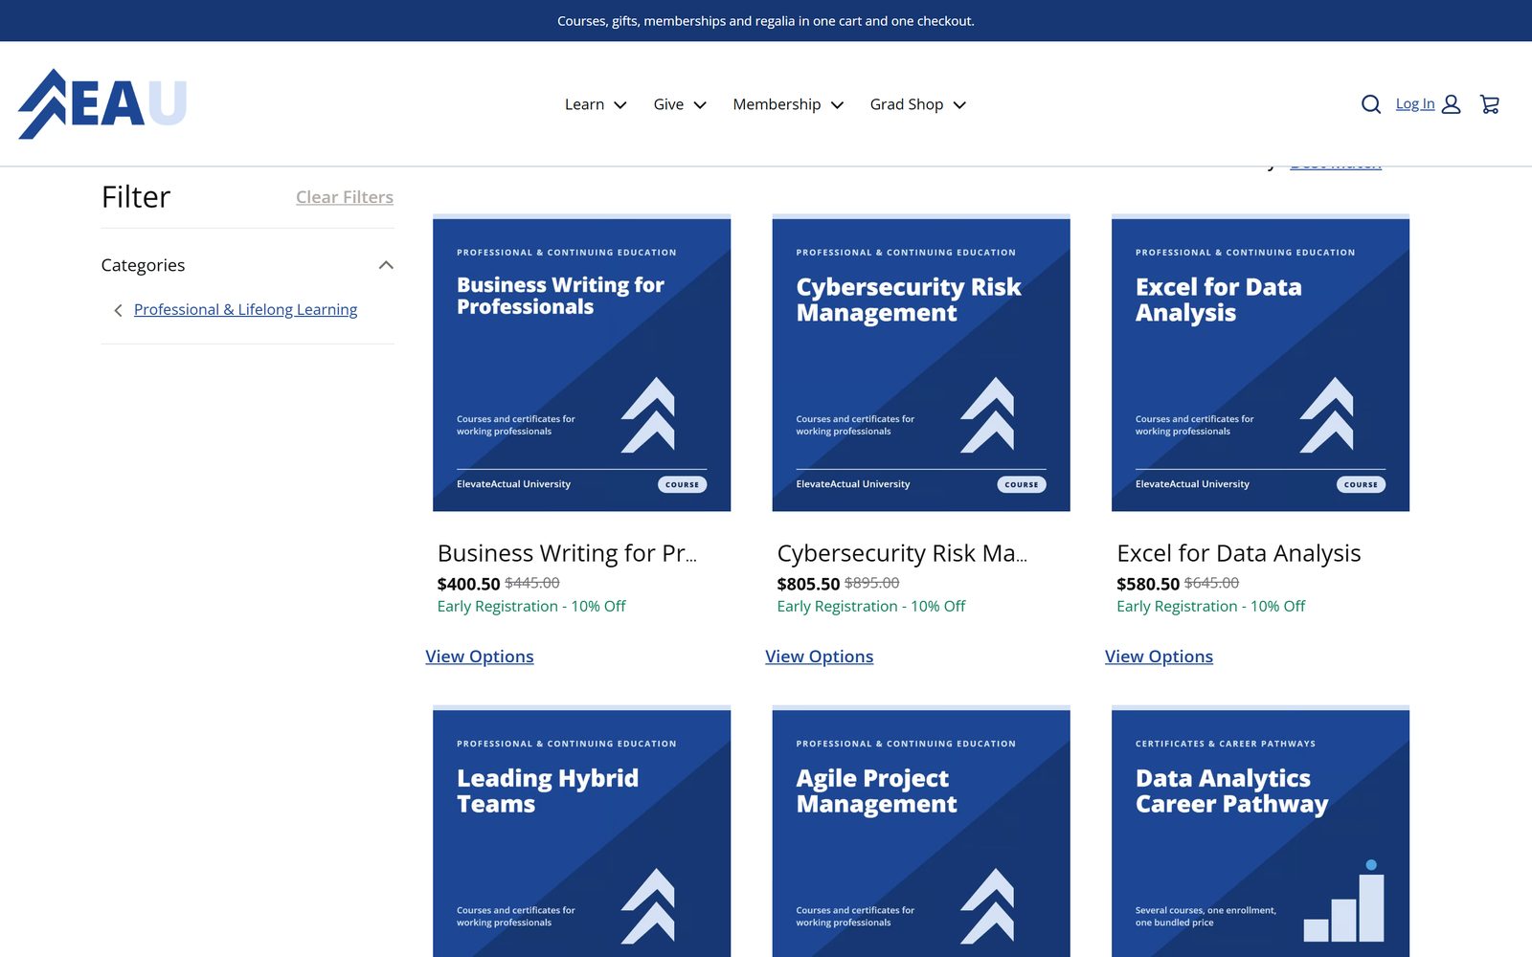
Task: Click chevron next to Learn
Action: (x=620, y=105)
